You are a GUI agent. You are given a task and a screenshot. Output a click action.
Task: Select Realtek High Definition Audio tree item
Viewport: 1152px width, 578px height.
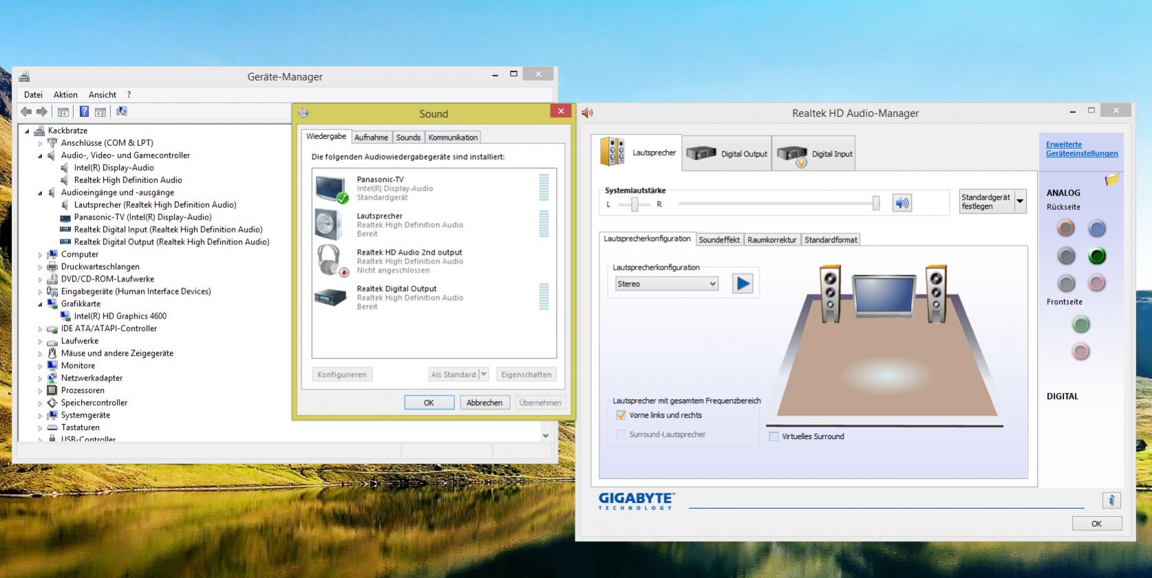(x=128, y=180)
